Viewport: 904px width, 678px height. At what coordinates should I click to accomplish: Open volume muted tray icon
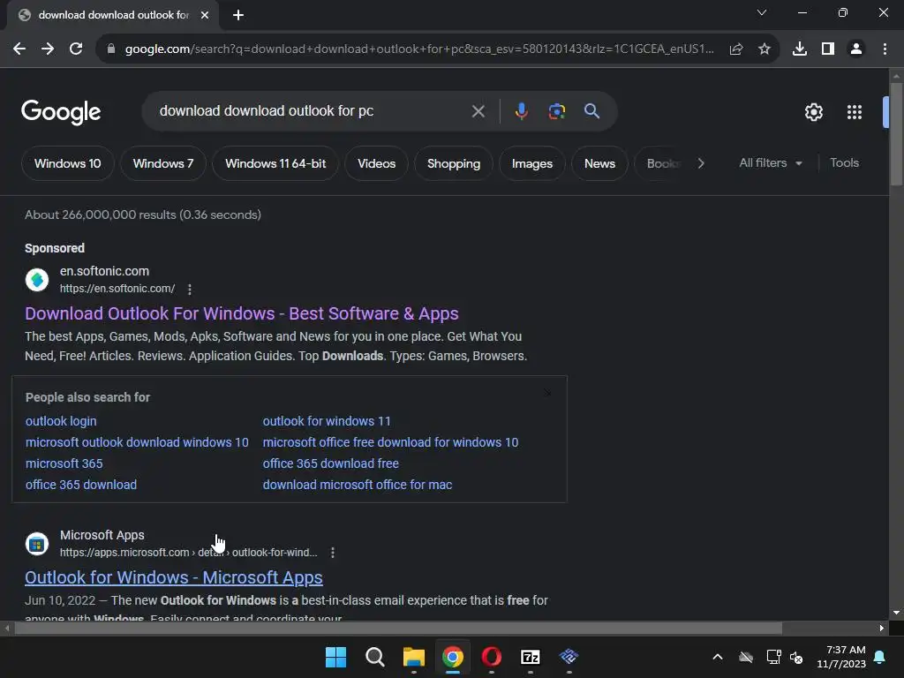pyautogui.click(x=796, y=657)
